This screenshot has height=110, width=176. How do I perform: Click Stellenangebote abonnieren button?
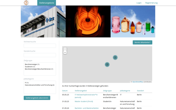pyautogui.click(x=37, y=98)
